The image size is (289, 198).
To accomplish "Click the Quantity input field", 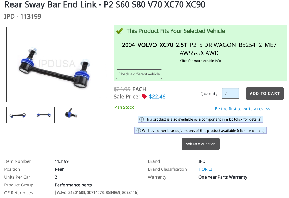I will (231, 93).
